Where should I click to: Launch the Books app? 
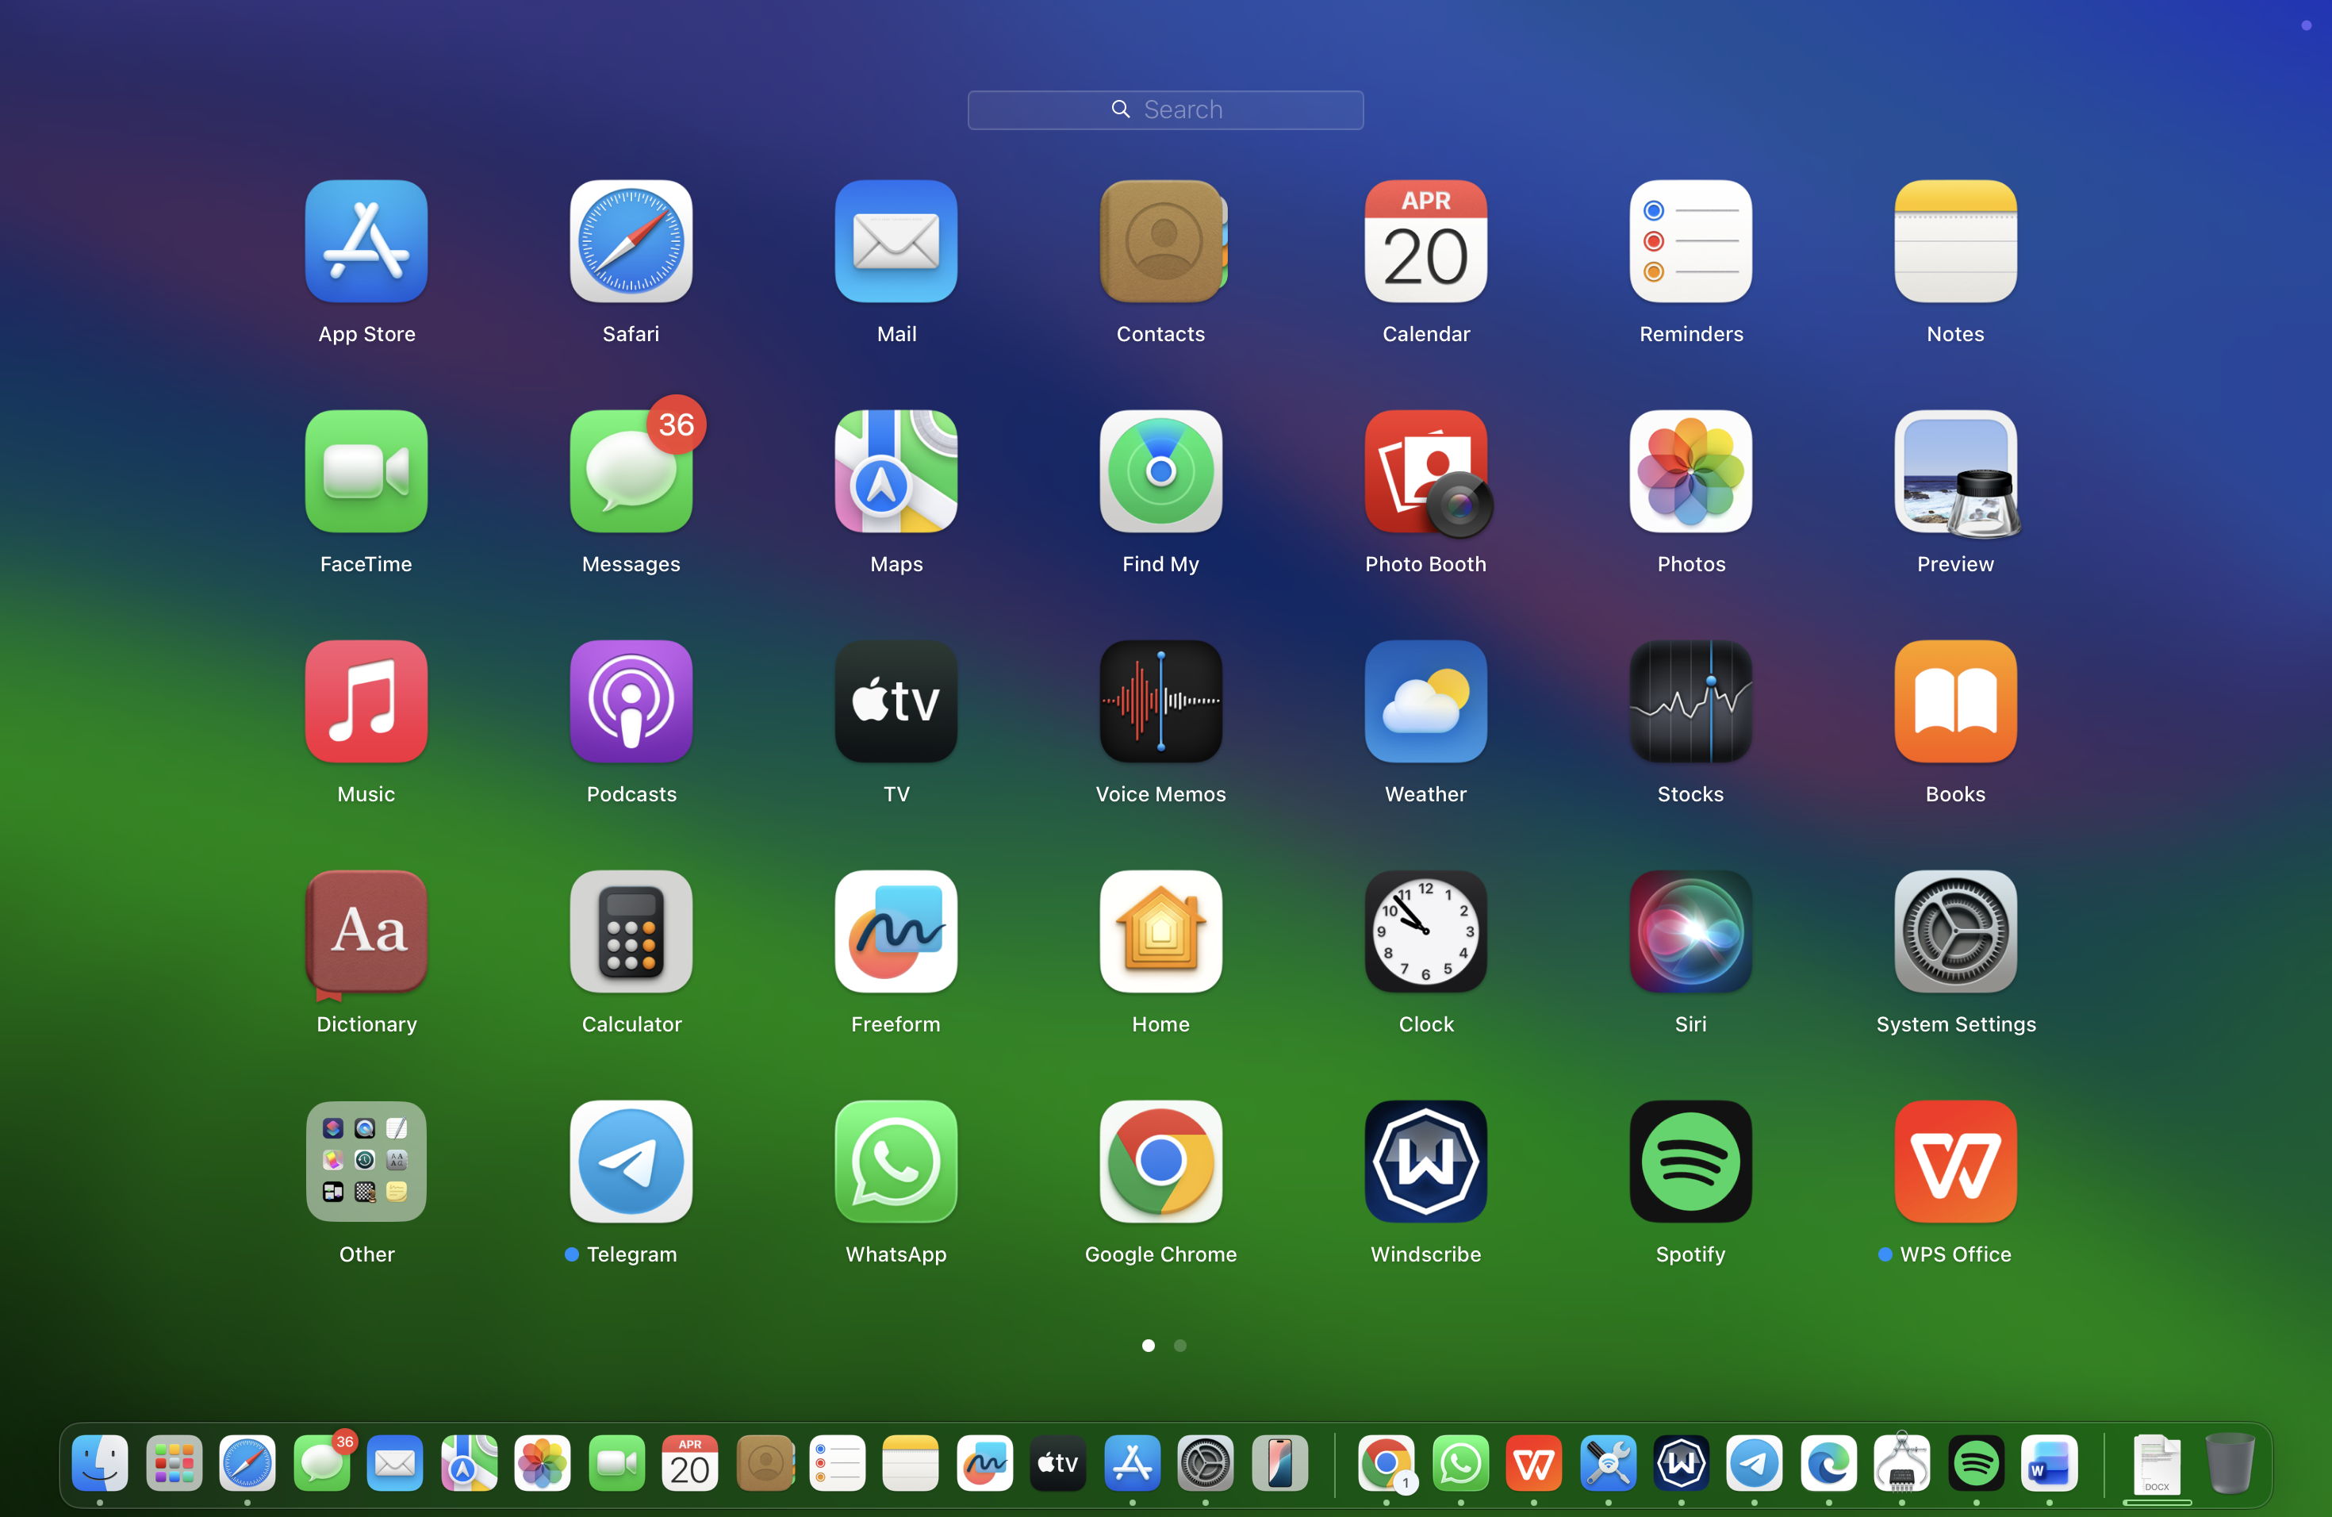[1956, 701]
